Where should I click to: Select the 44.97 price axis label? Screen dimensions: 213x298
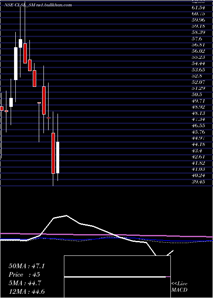pos(199,138)
